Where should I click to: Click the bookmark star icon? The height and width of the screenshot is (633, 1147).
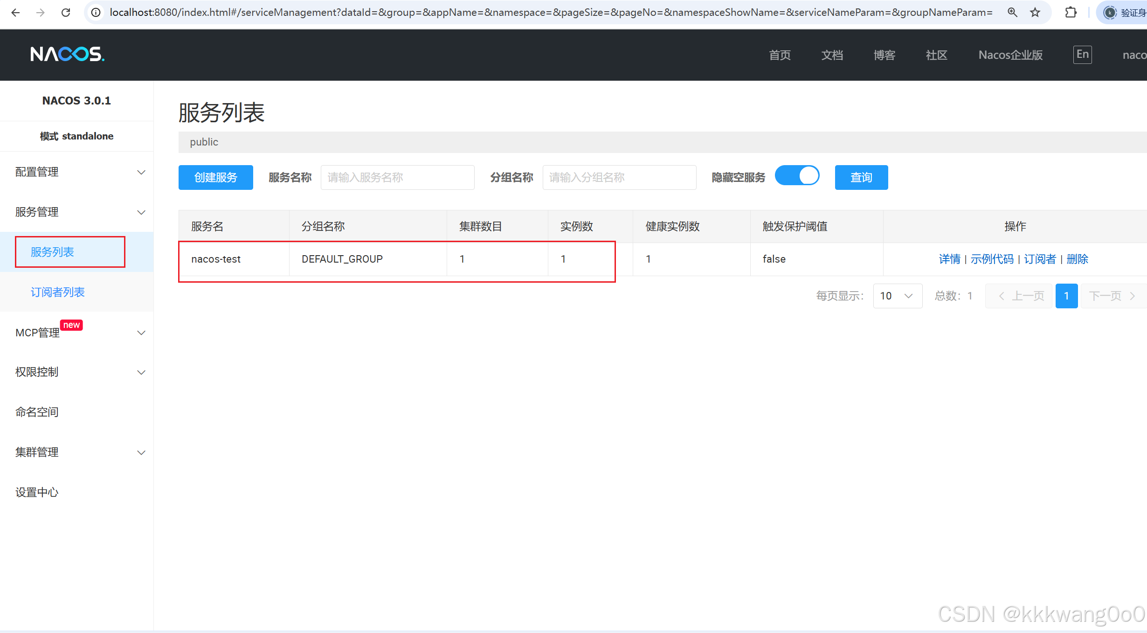tap(1035, 13)
